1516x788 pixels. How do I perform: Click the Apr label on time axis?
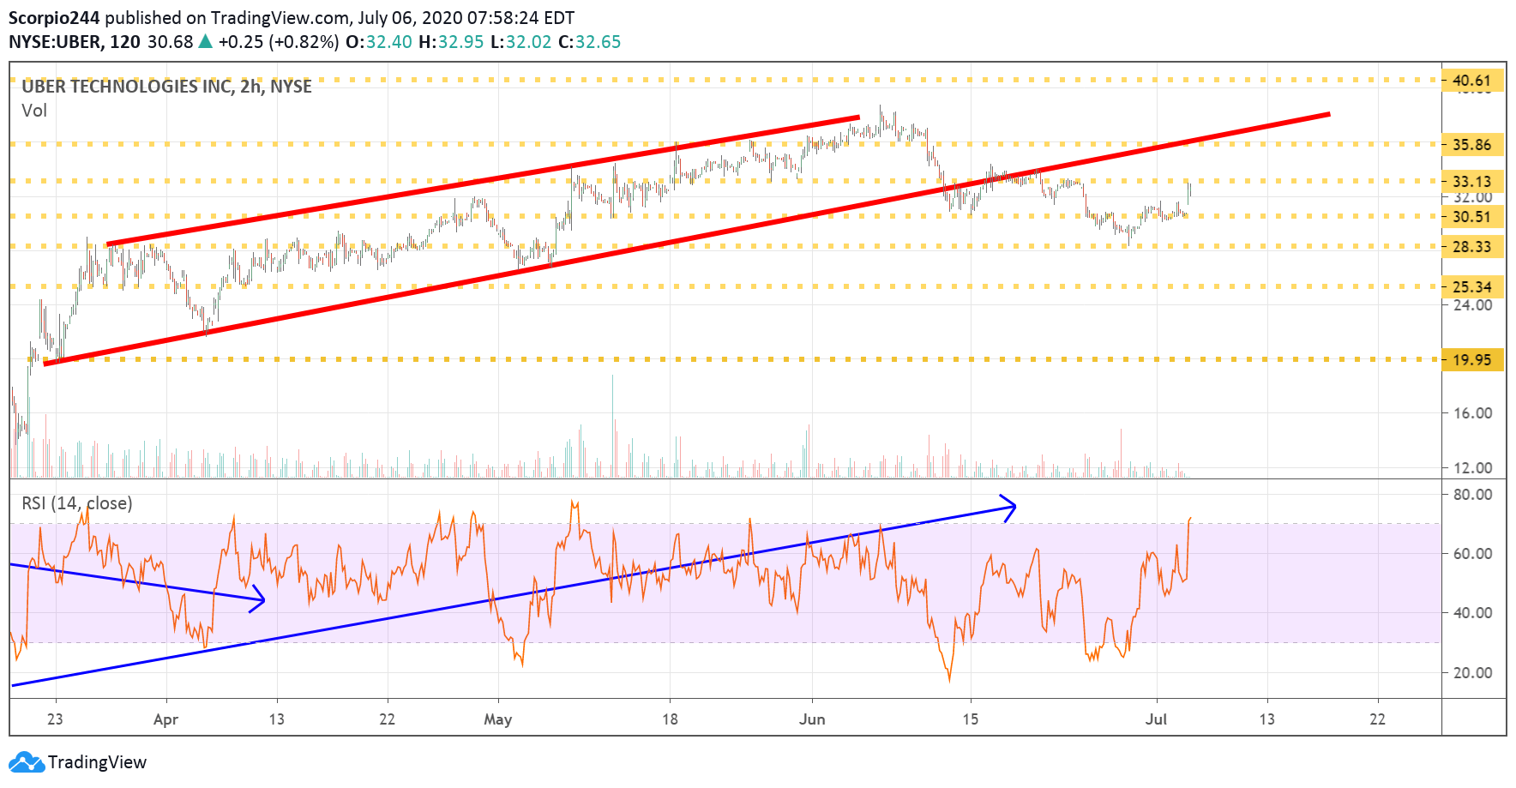tap(165, 719)
